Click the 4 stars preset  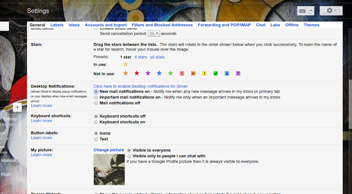pyautogui.click(x=141, y=57)
